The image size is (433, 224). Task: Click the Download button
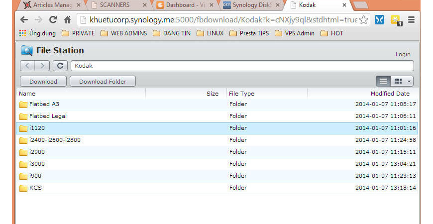43,81
